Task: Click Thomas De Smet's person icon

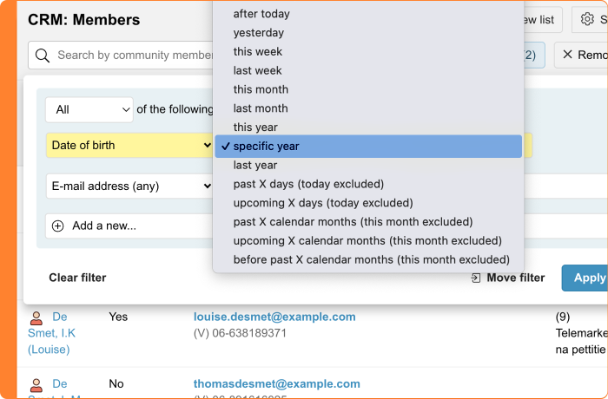Action: click(x=36, y=384)
